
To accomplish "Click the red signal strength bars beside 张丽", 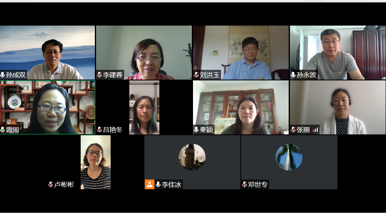I will tap(315, 130).
